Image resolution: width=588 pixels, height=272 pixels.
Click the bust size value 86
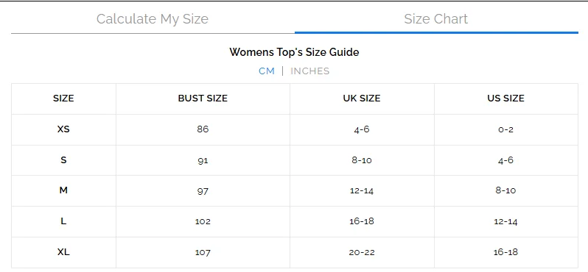(203, 129)
